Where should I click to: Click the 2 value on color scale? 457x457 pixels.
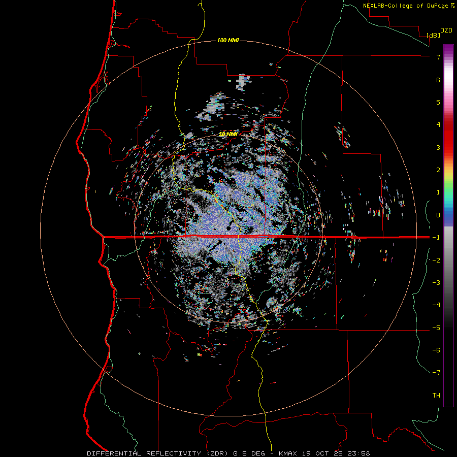pos(438,170)
